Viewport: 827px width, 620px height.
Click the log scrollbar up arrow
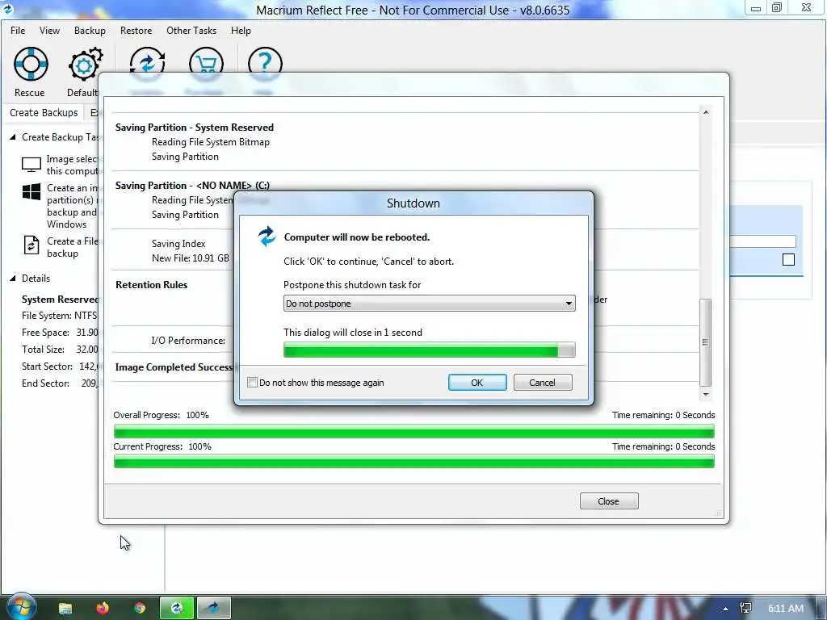[x=706, y=112]
